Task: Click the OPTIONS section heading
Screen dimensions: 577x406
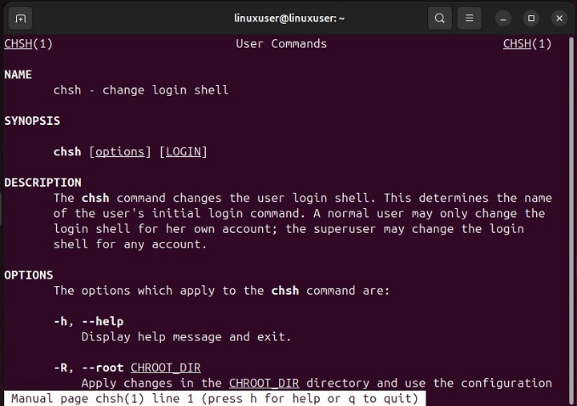Action: 29,275
